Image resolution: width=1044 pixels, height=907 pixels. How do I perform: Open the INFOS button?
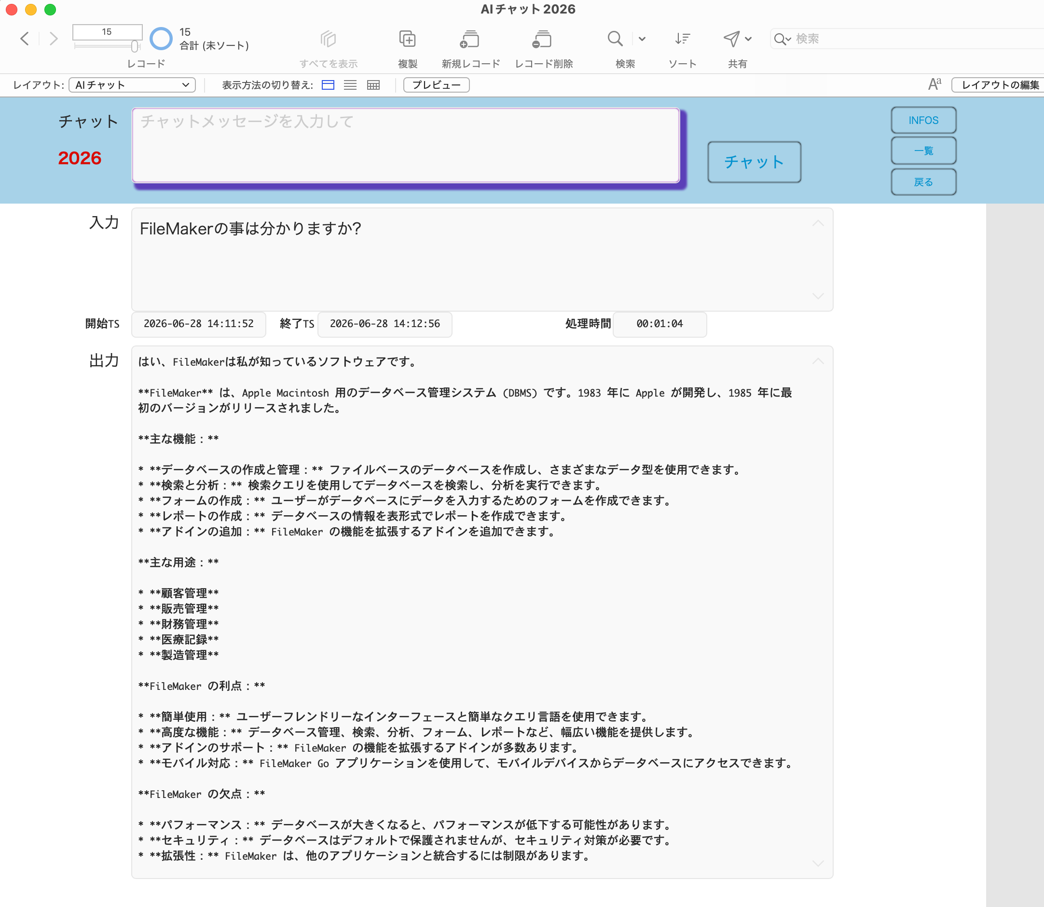(923, 121)
